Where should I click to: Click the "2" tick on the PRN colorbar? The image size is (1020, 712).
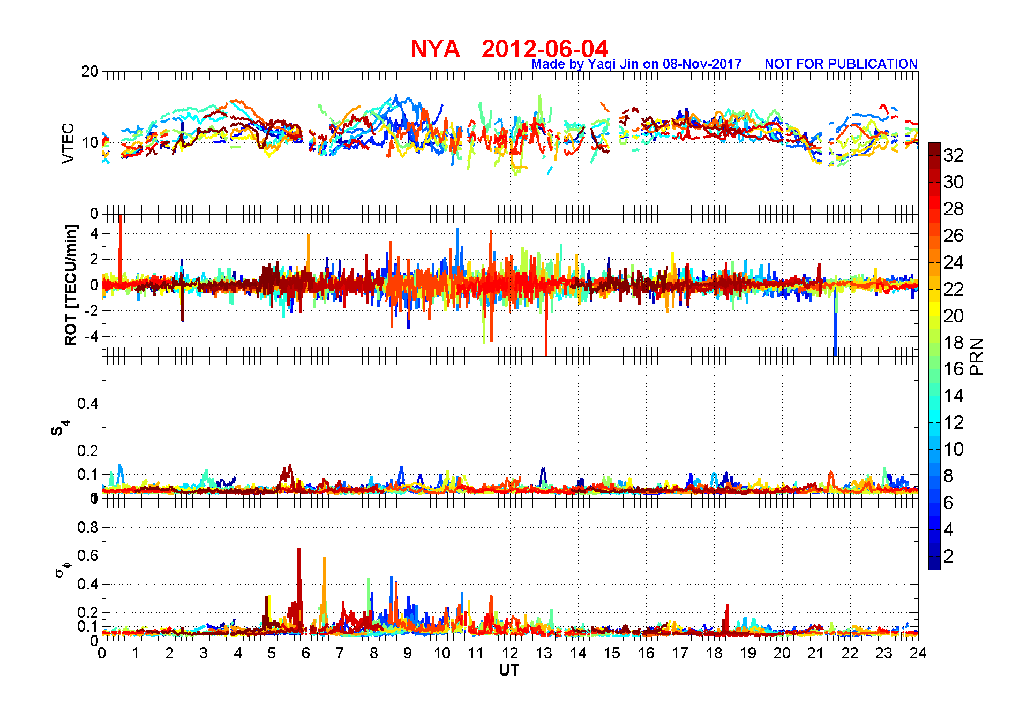click(949, 556)
